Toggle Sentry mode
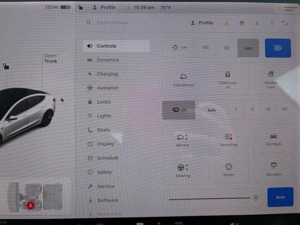300x225 pixels. point(229,170)
